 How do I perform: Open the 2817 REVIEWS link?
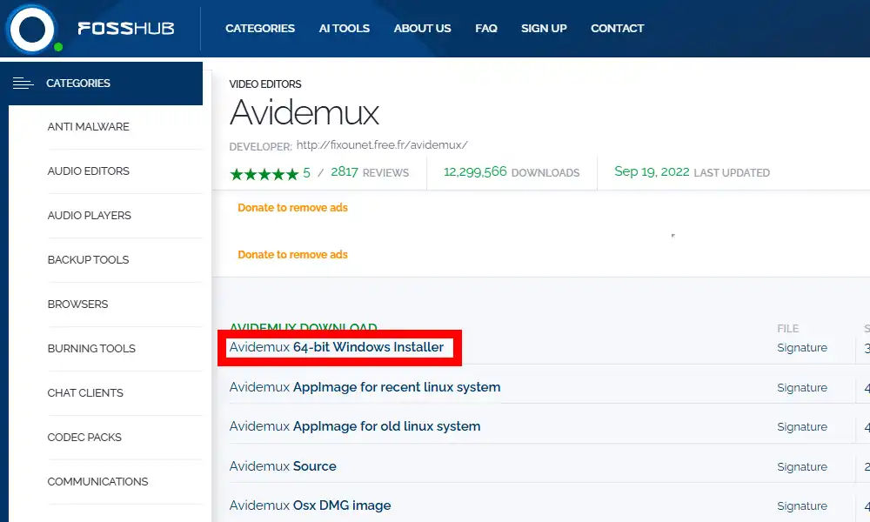[x=370, y=172]
